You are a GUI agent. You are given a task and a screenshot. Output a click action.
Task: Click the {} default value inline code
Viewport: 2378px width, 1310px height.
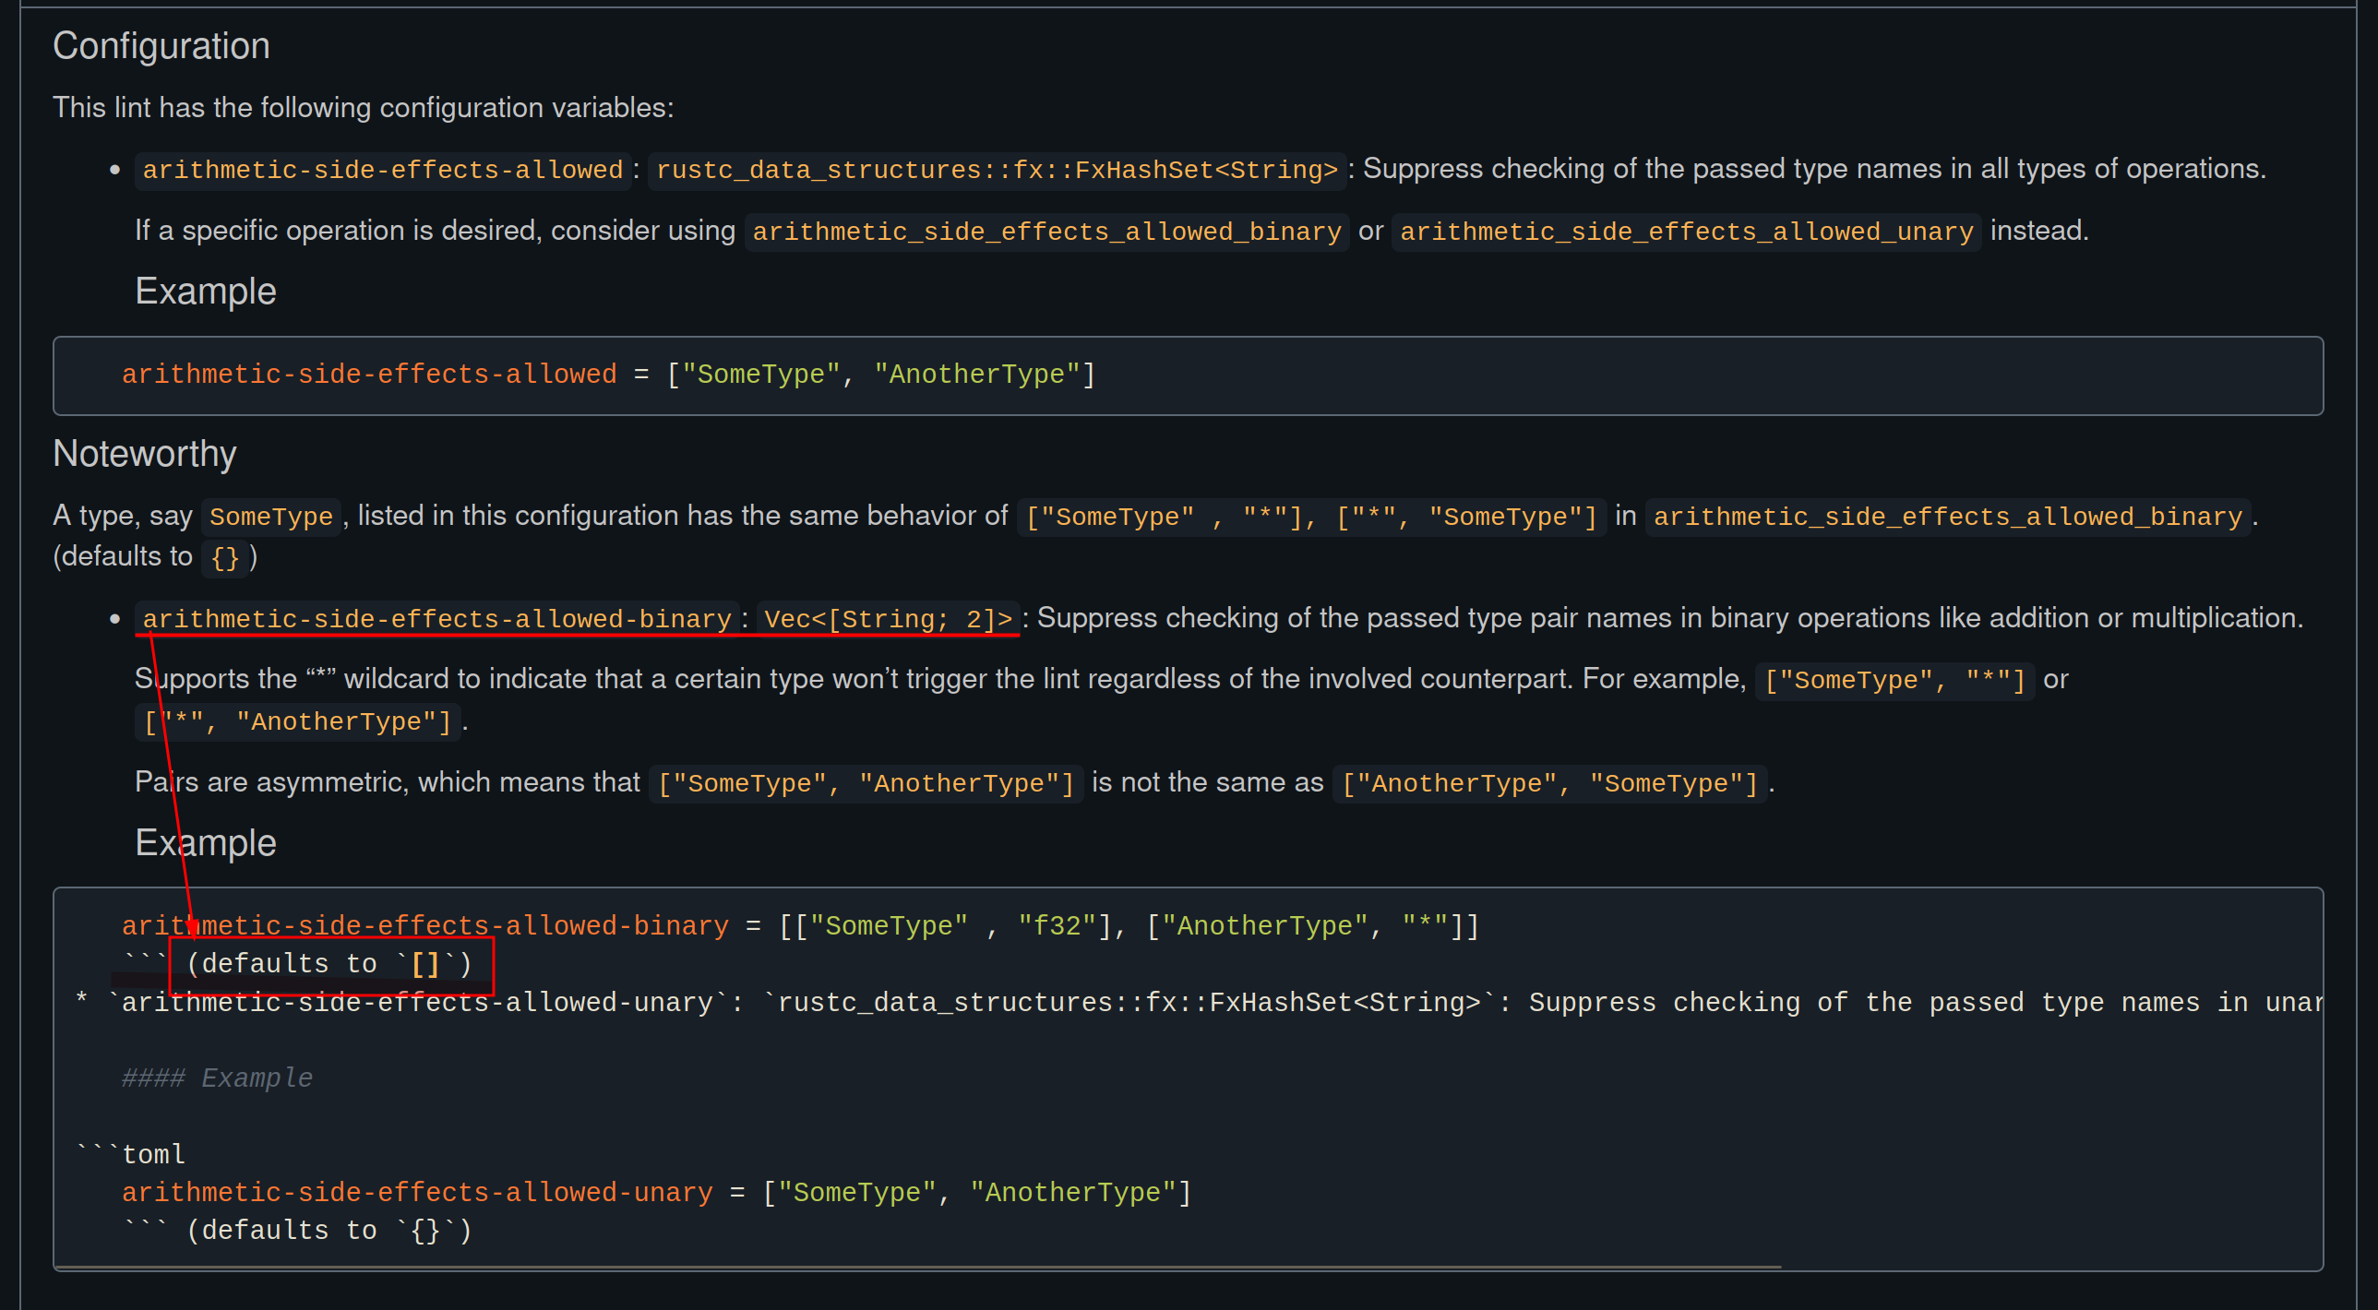tap(224, 558)
